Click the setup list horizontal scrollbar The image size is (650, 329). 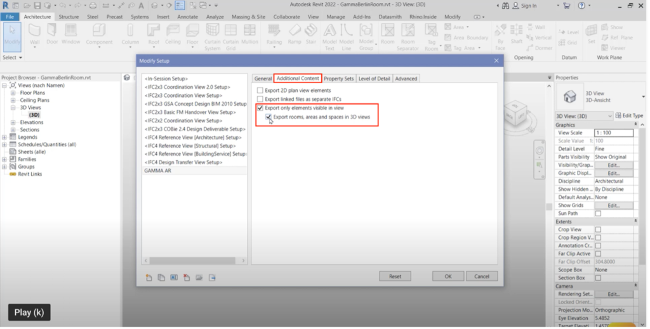pos(192,261)
